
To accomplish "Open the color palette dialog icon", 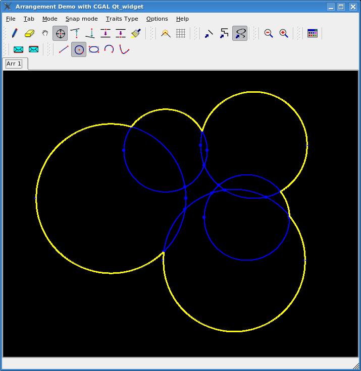I will [313, 34].
